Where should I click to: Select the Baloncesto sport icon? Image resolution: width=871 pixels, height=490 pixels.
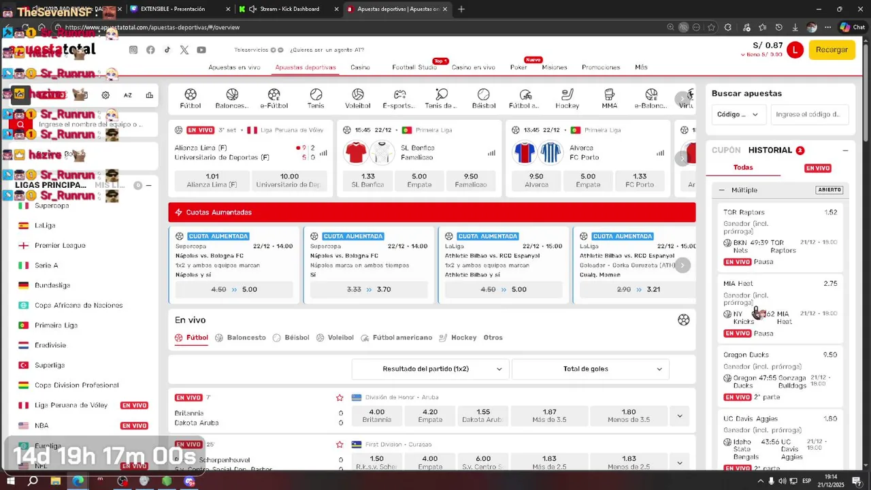[x=232, y=99]
